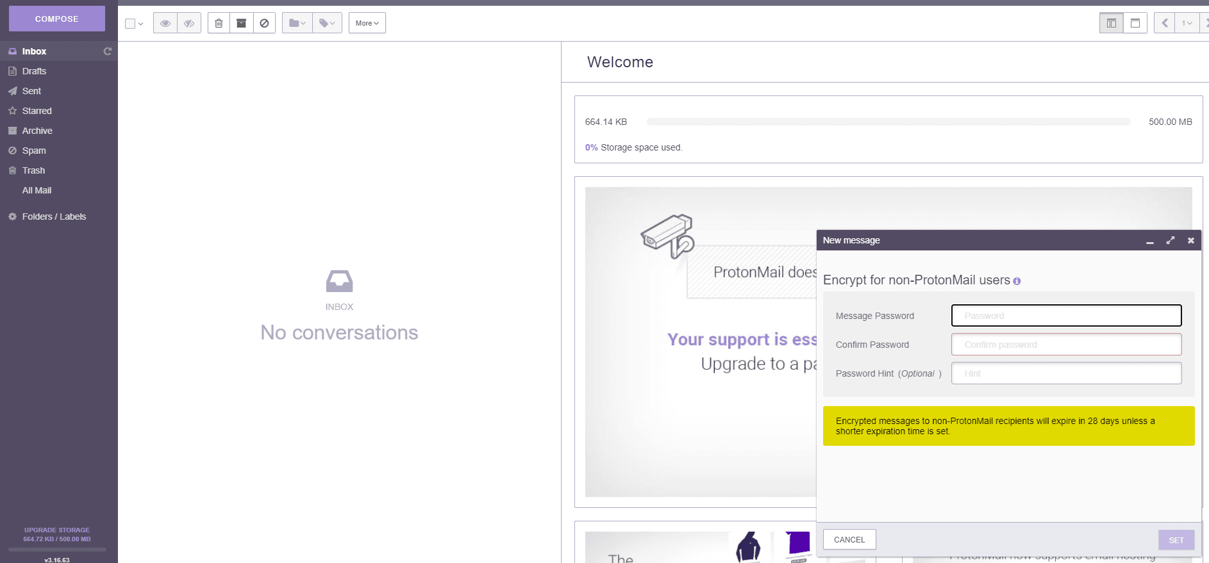Focus the Confirm Password field
Screen dimensions: 1209x563
click(1067, 345)
